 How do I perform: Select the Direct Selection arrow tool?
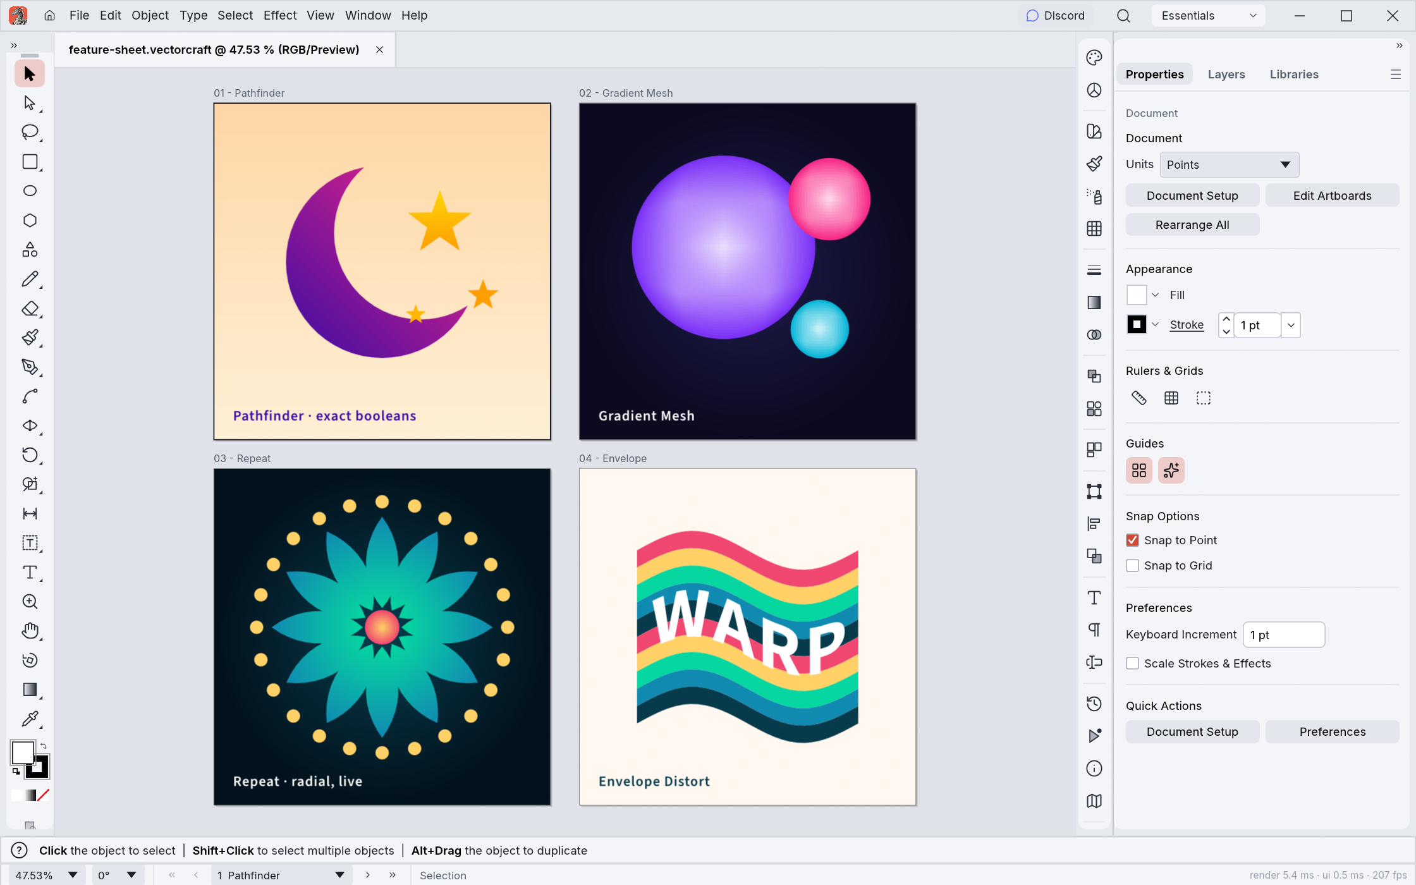point(29,103)
